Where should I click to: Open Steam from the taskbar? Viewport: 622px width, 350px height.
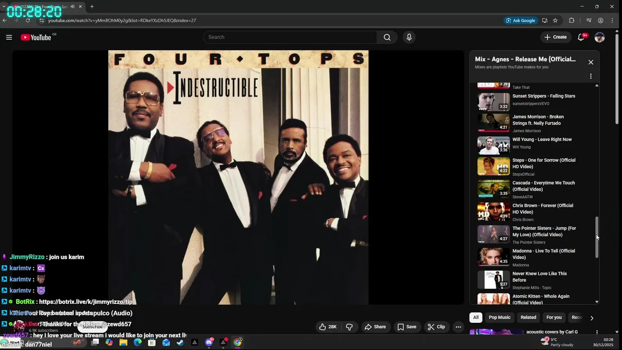180,342
